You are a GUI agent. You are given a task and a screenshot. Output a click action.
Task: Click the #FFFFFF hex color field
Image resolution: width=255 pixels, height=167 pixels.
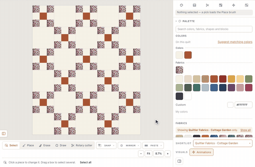[x=243, y=105]
